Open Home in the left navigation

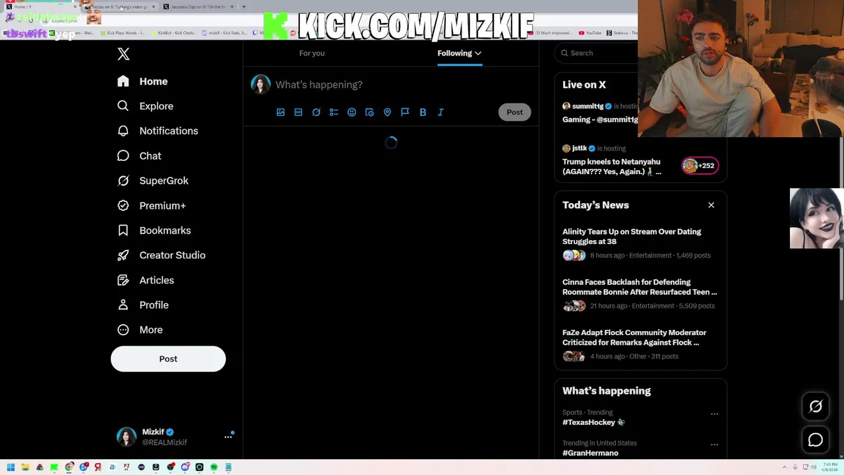(142, 81)
